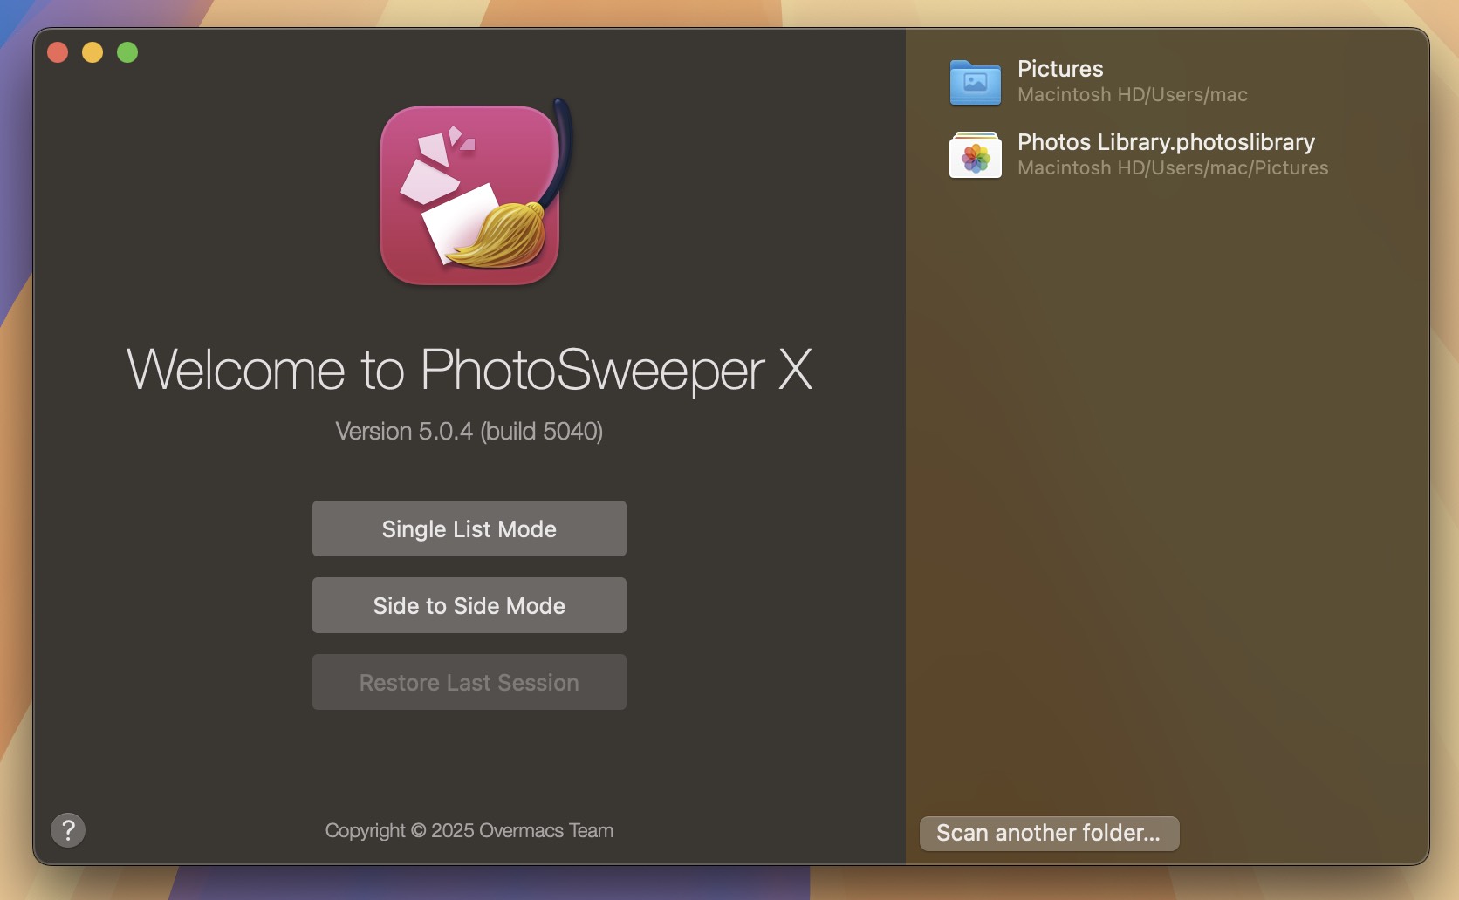Viewport: 1459px width, 900px height.
Task: Click the Macintosh HD/Users/mac/Pictures path text
Action: [1173, 168]
